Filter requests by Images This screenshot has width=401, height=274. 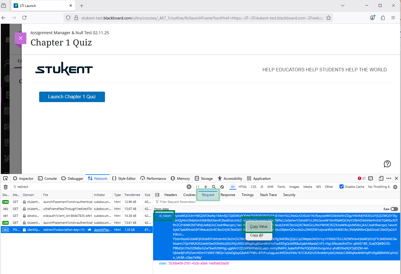(x=294, y=187)
